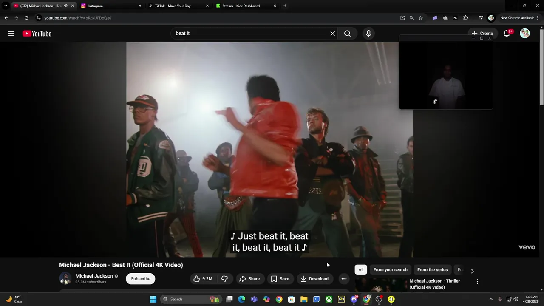
Task: Open Chrome media controls icon
Action: [481, 18]
